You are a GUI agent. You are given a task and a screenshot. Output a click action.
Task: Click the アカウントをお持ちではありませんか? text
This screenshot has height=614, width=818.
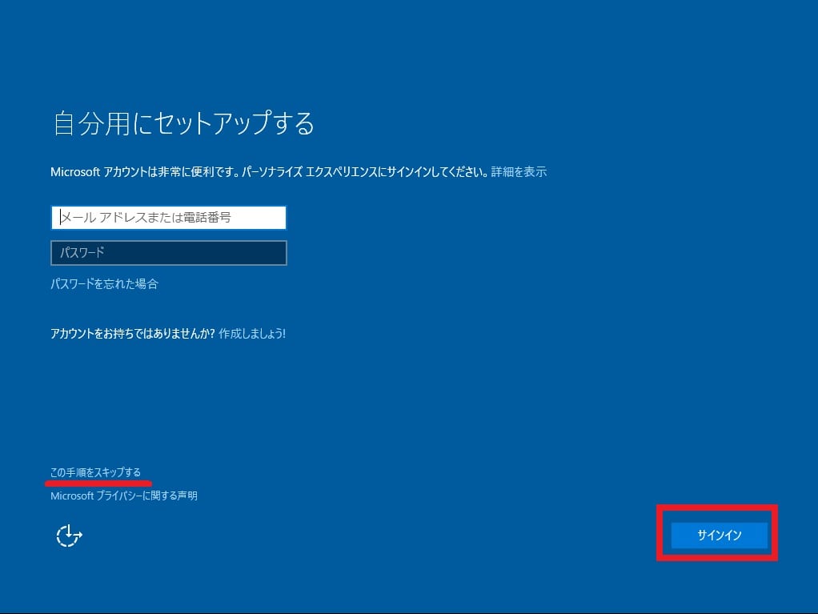coord(133,333)
